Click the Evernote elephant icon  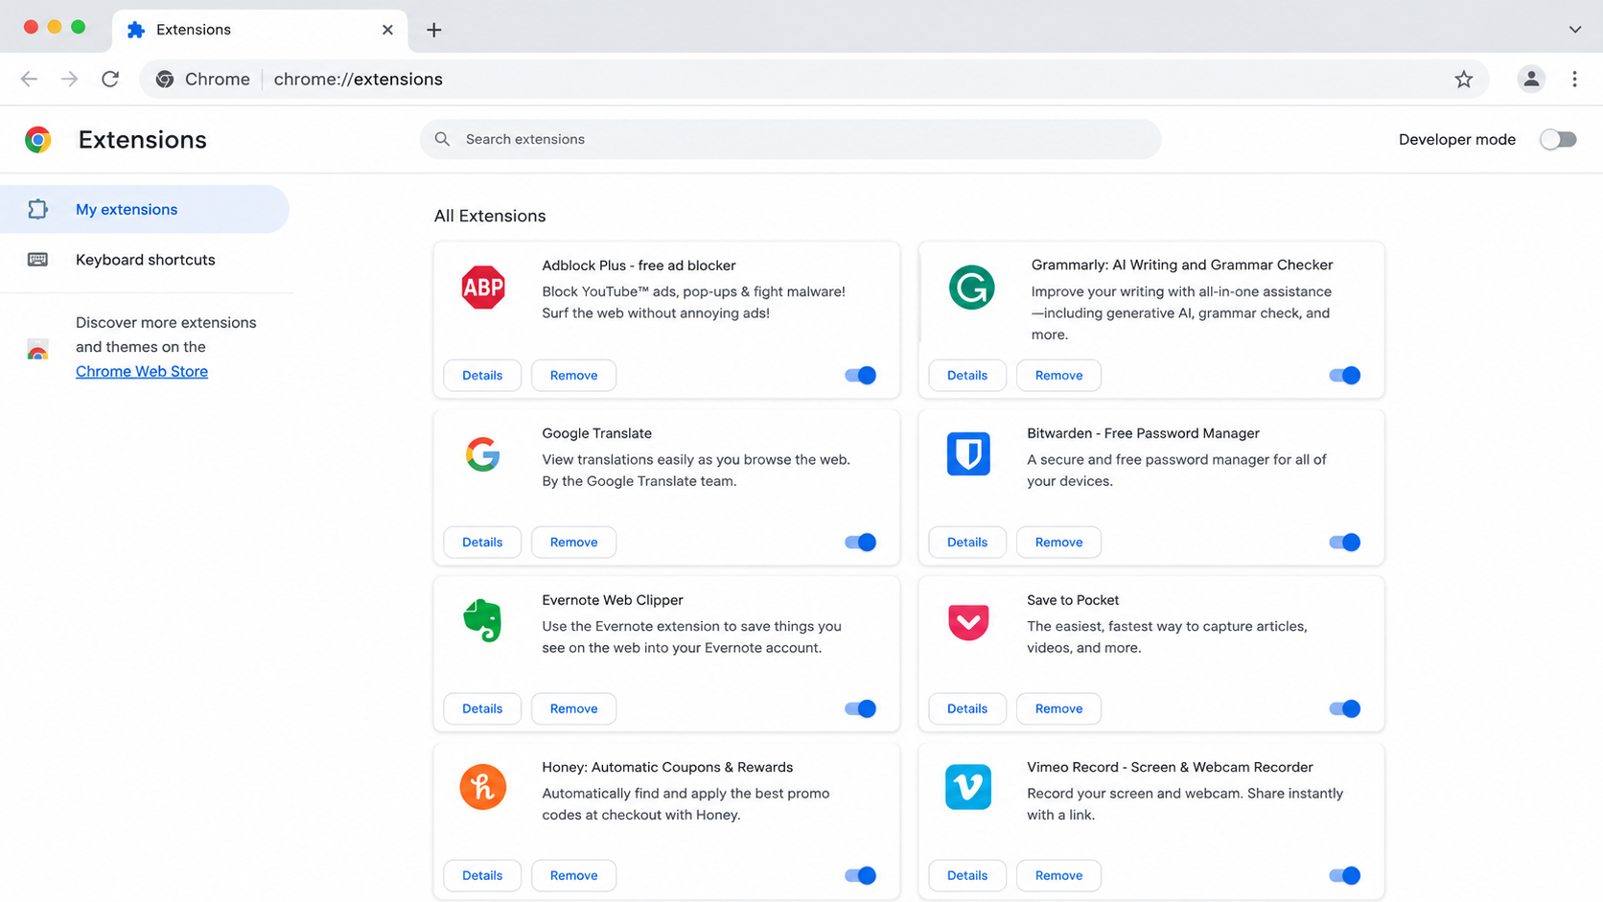[483, 620]
